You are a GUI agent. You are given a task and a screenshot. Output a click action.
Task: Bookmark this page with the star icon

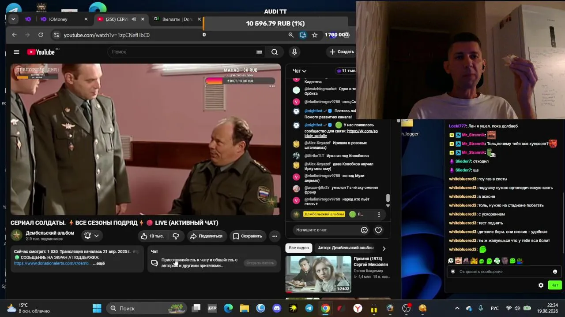[315, 35]
